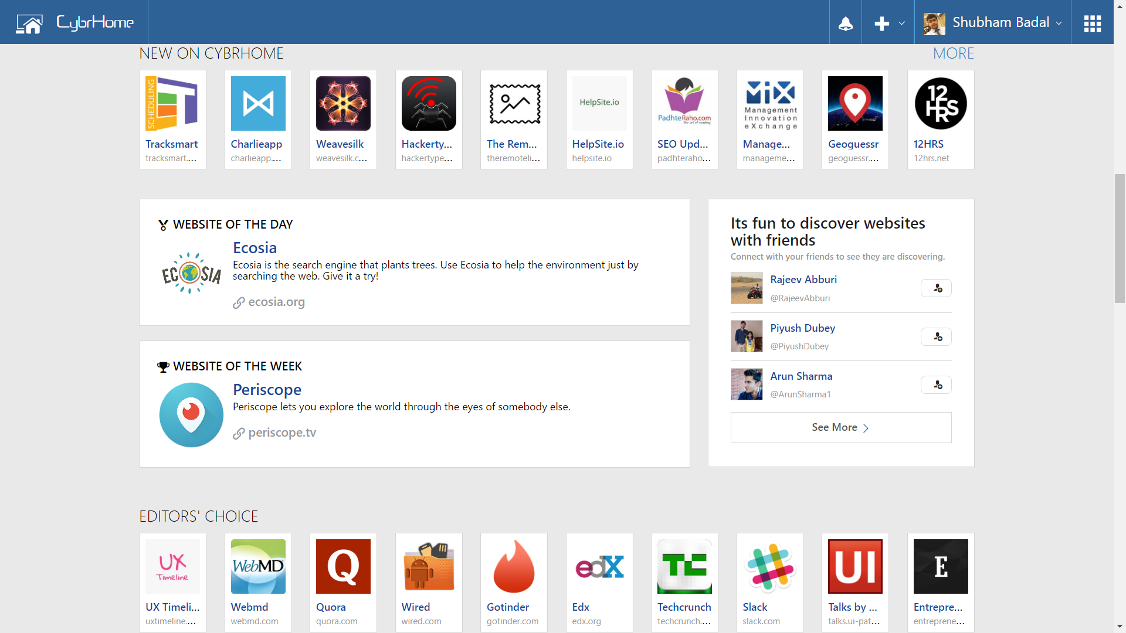Expand the plus add menu

click(x=888, y=23)
